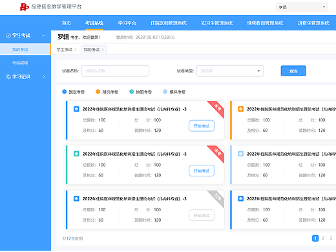
Task: Click the teal icon on the second left exam card
Action: (x=76, y=154)
